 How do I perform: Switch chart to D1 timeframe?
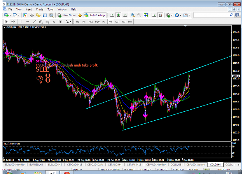117,21
